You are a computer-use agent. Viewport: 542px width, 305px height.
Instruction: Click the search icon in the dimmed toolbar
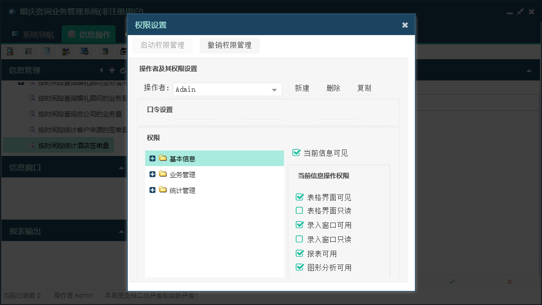tap(10, 51)
